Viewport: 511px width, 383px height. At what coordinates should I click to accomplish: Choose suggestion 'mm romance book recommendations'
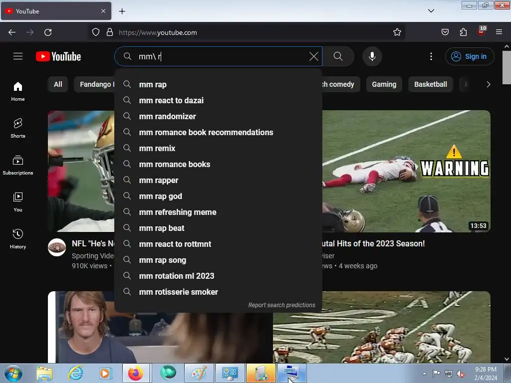(219, 132)
